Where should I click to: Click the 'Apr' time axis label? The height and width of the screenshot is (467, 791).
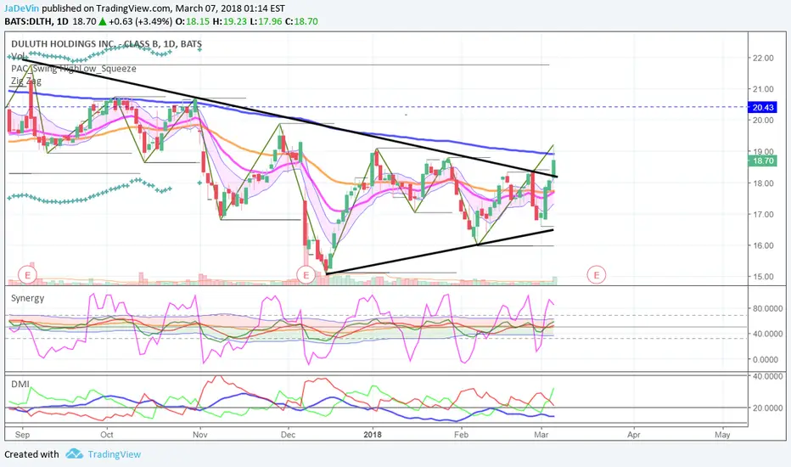point(634,435)
